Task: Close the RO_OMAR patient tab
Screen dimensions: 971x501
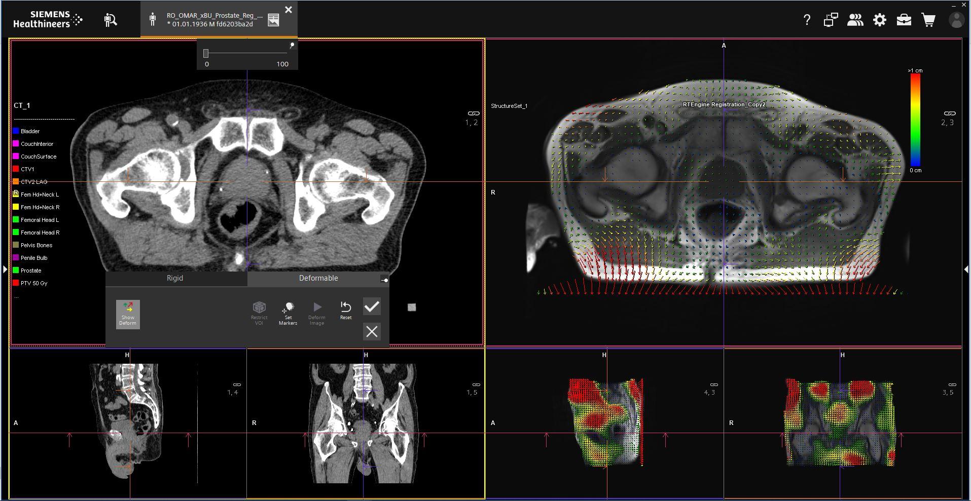Action: [289, 10]
